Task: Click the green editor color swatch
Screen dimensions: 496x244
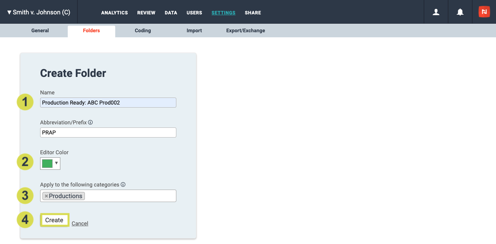Action: click(47, 163)
